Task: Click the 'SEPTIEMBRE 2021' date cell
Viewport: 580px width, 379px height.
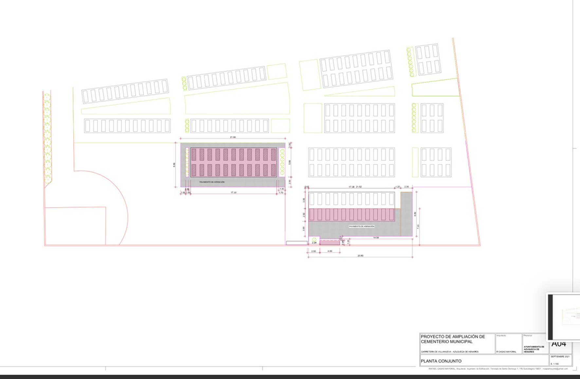Action: (560, 356)
